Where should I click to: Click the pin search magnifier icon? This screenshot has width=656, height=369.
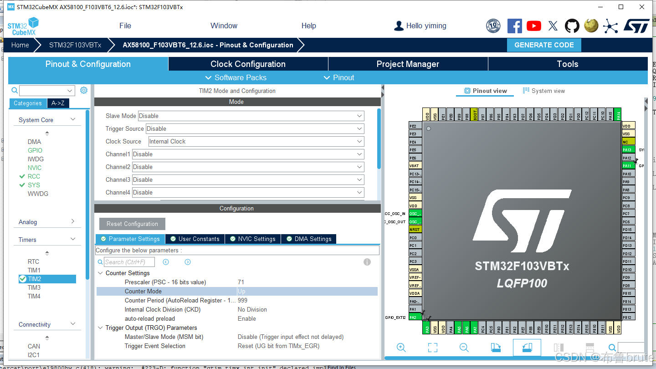(x=612, y=348)
